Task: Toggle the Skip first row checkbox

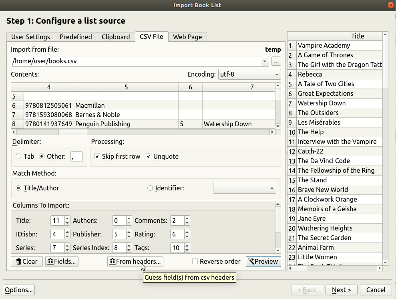Action: (x=97, y=156)
